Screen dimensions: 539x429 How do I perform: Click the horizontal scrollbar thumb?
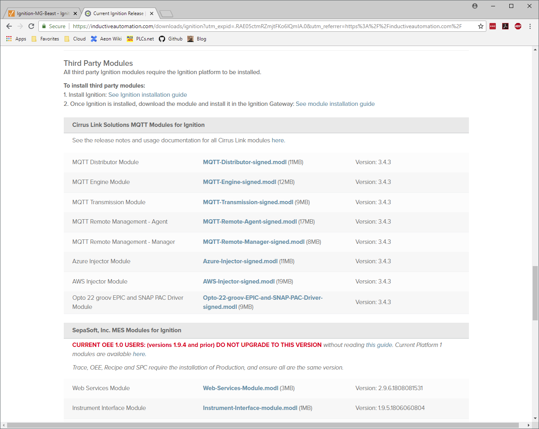click(x=263, y=425)
